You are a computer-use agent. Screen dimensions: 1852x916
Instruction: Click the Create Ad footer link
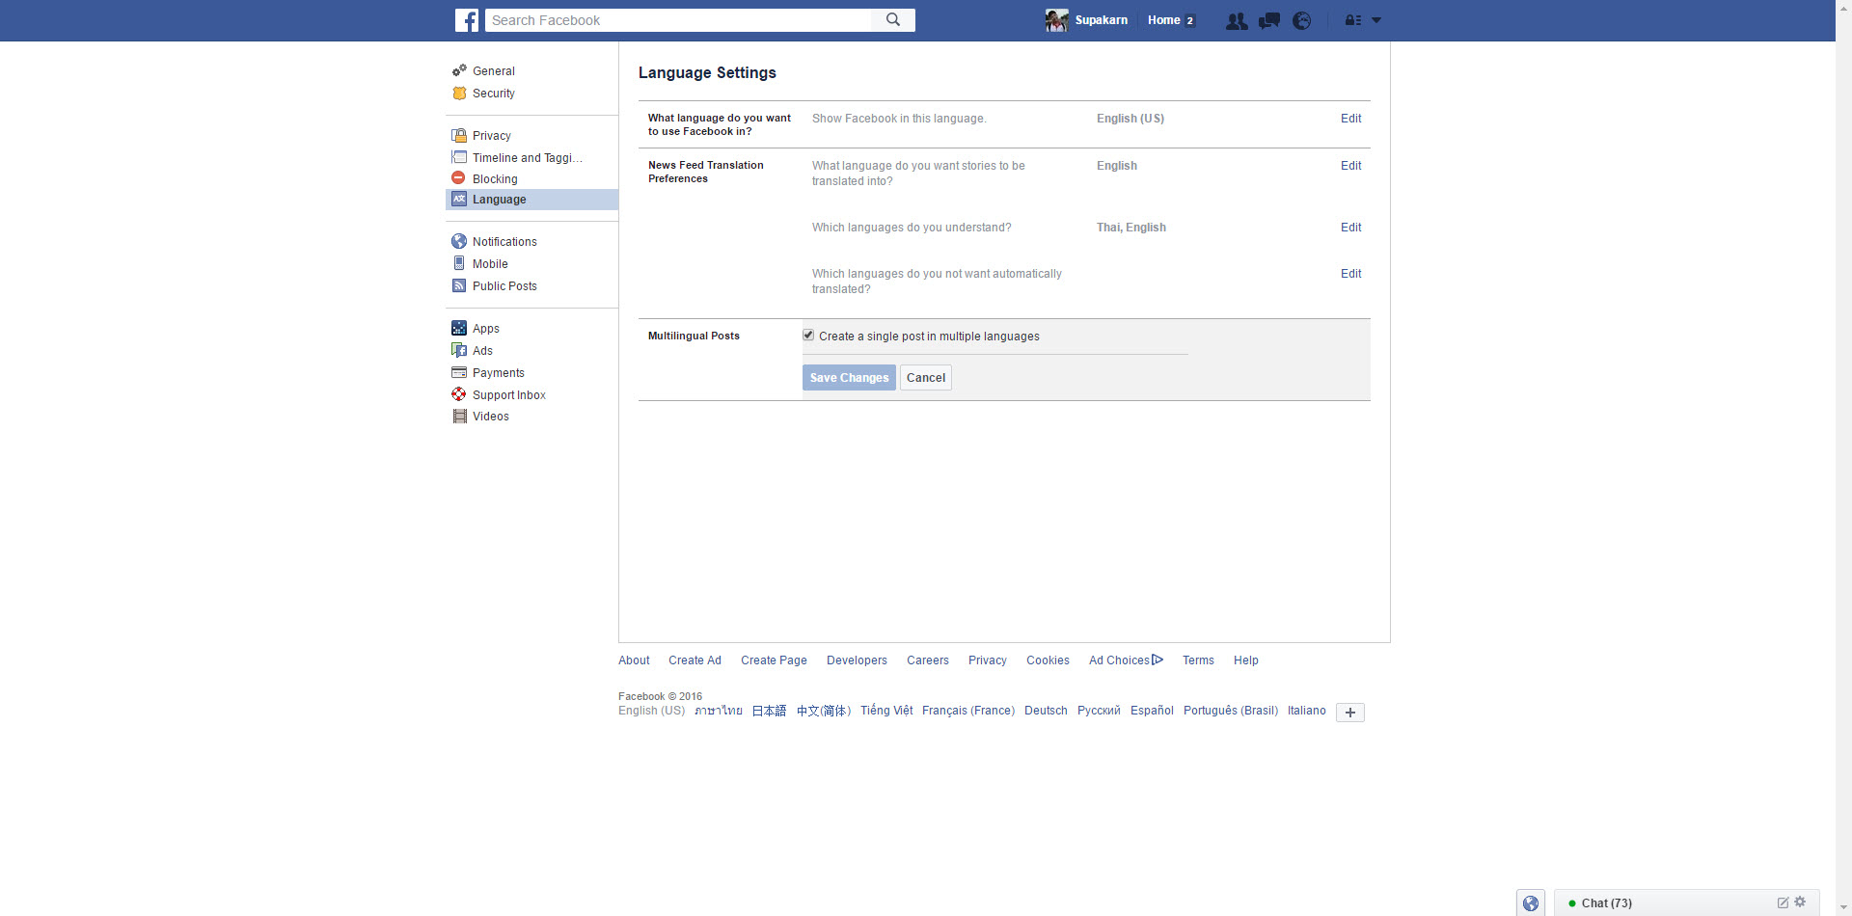coord(694,660)
